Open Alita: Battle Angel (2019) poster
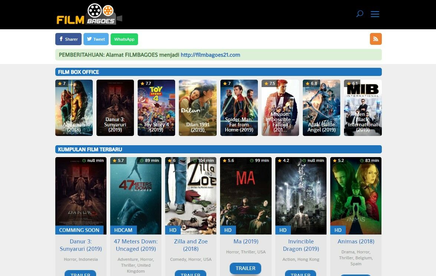The image size is (436, 276). [321, 108]
